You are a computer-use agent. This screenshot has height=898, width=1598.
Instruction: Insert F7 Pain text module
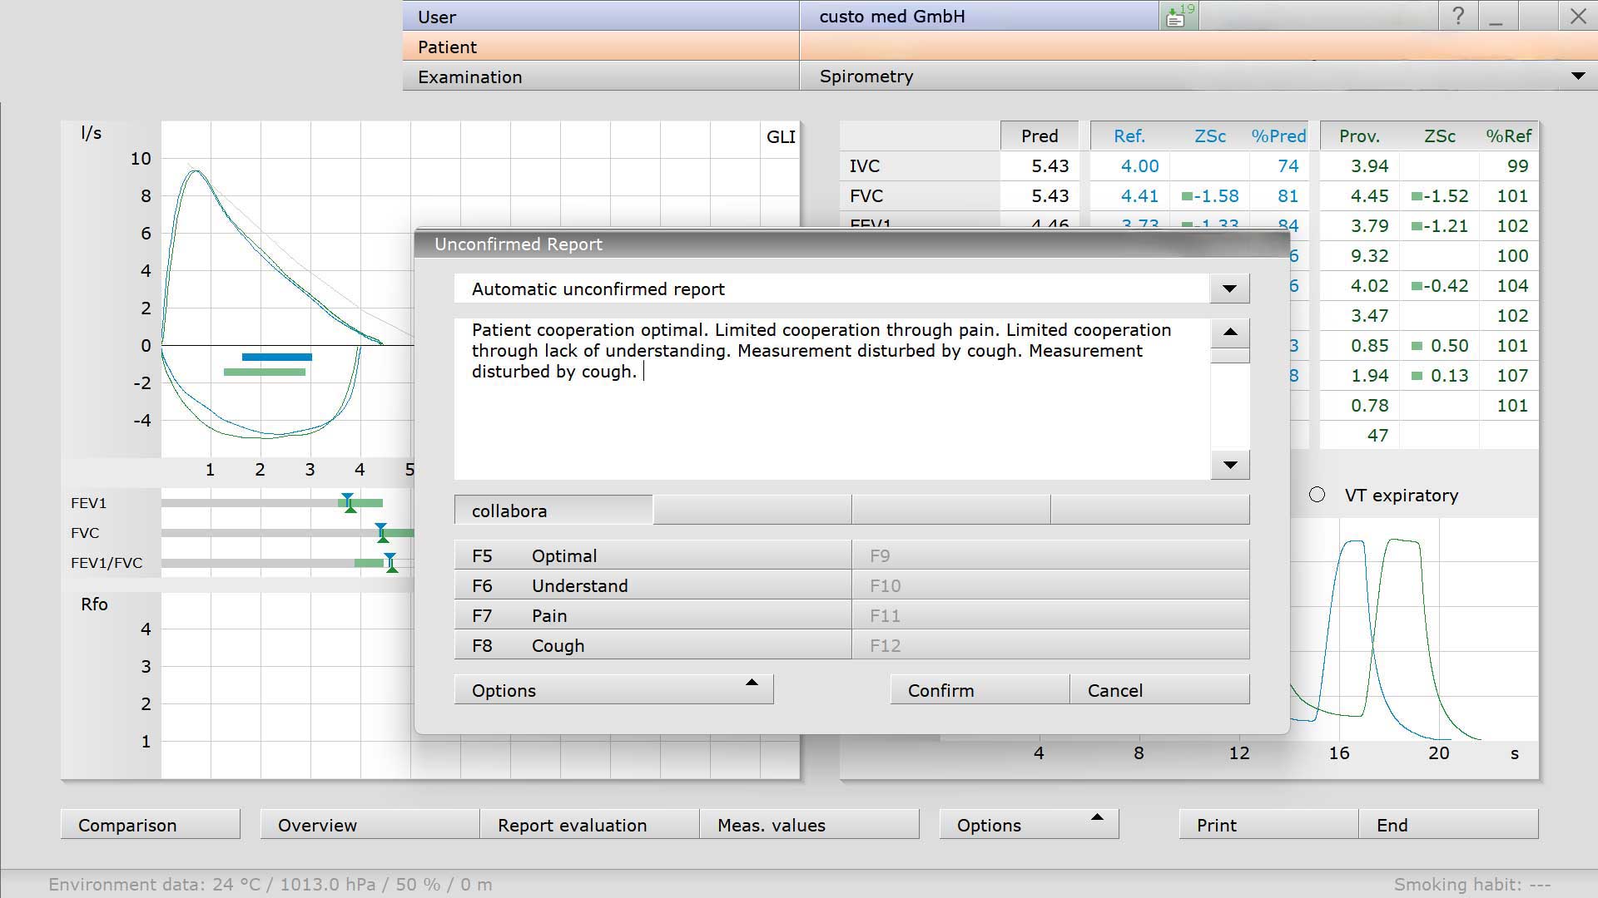(x=653, y=615)
